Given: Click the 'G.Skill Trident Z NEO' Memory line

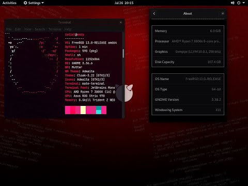Looking at the screenshot, I should (90, 100).
